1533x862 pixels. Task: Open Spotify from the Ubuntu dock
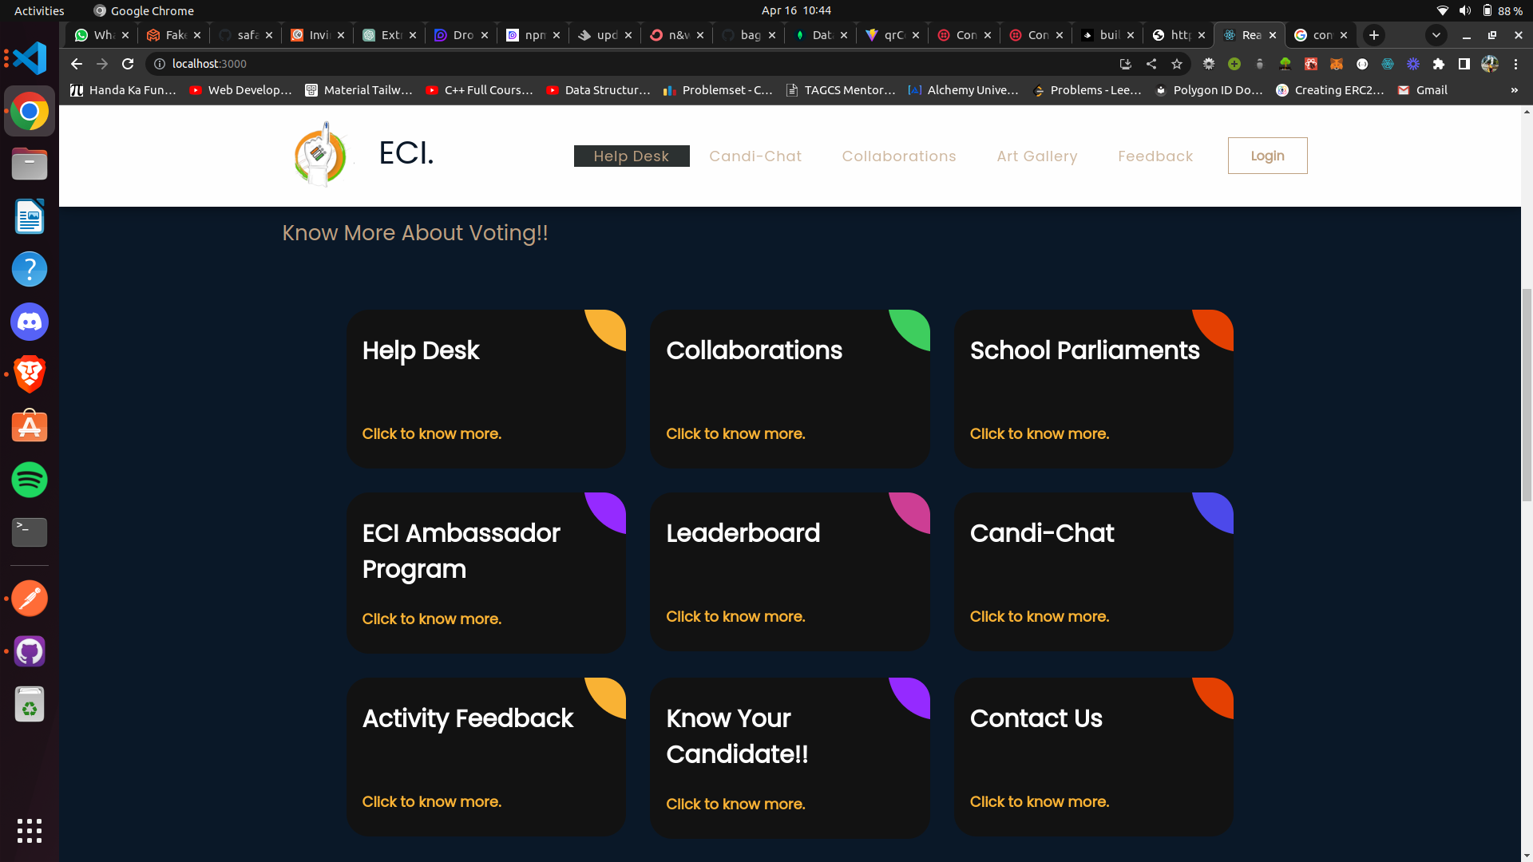[29, 480]
